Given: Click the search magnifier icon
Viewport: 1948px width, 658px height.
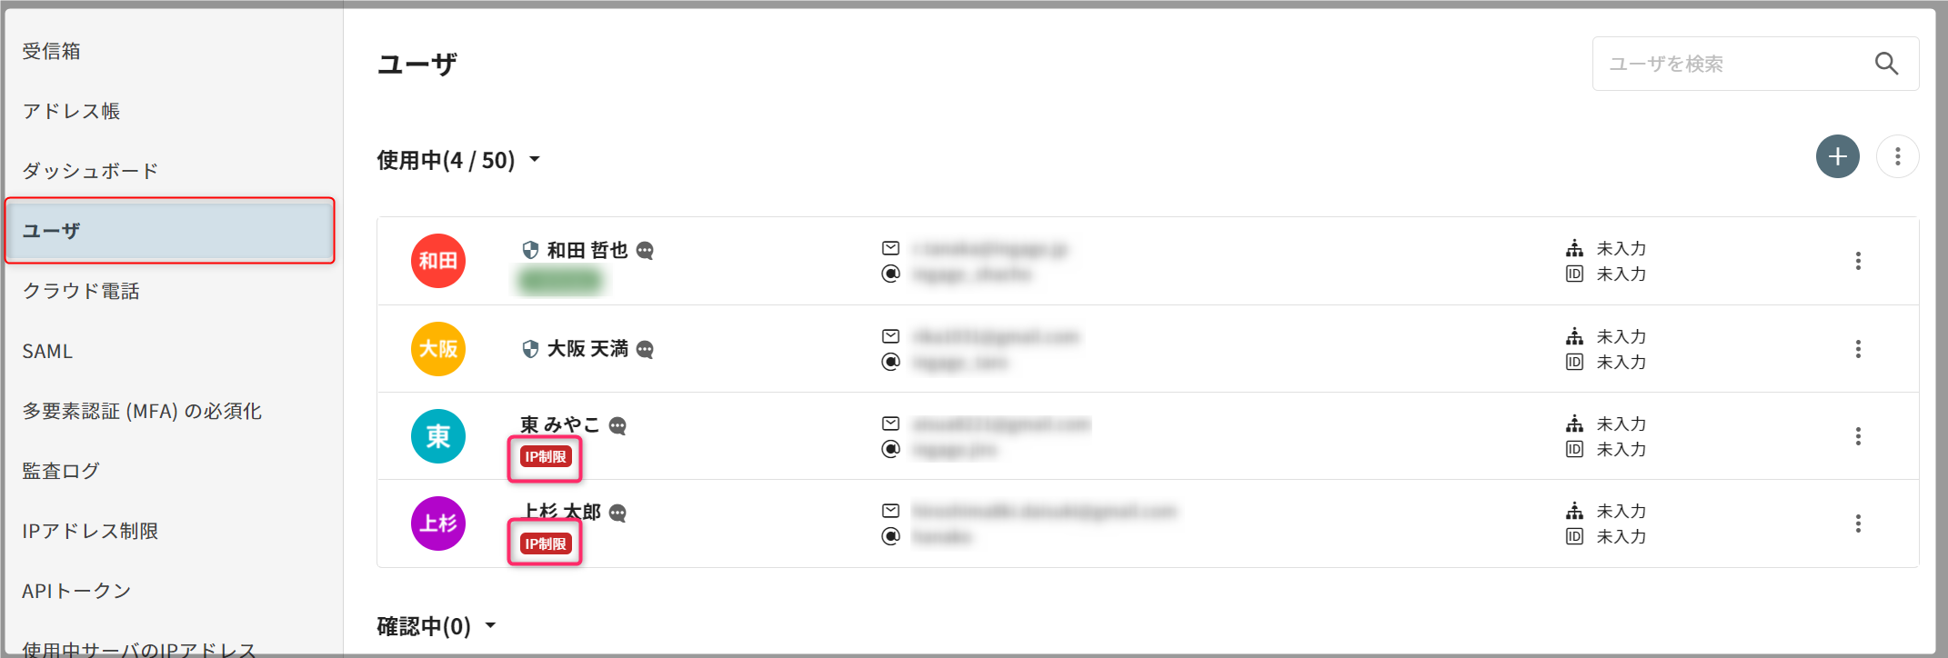Looking at the screenshot, I should [1886, 64].
